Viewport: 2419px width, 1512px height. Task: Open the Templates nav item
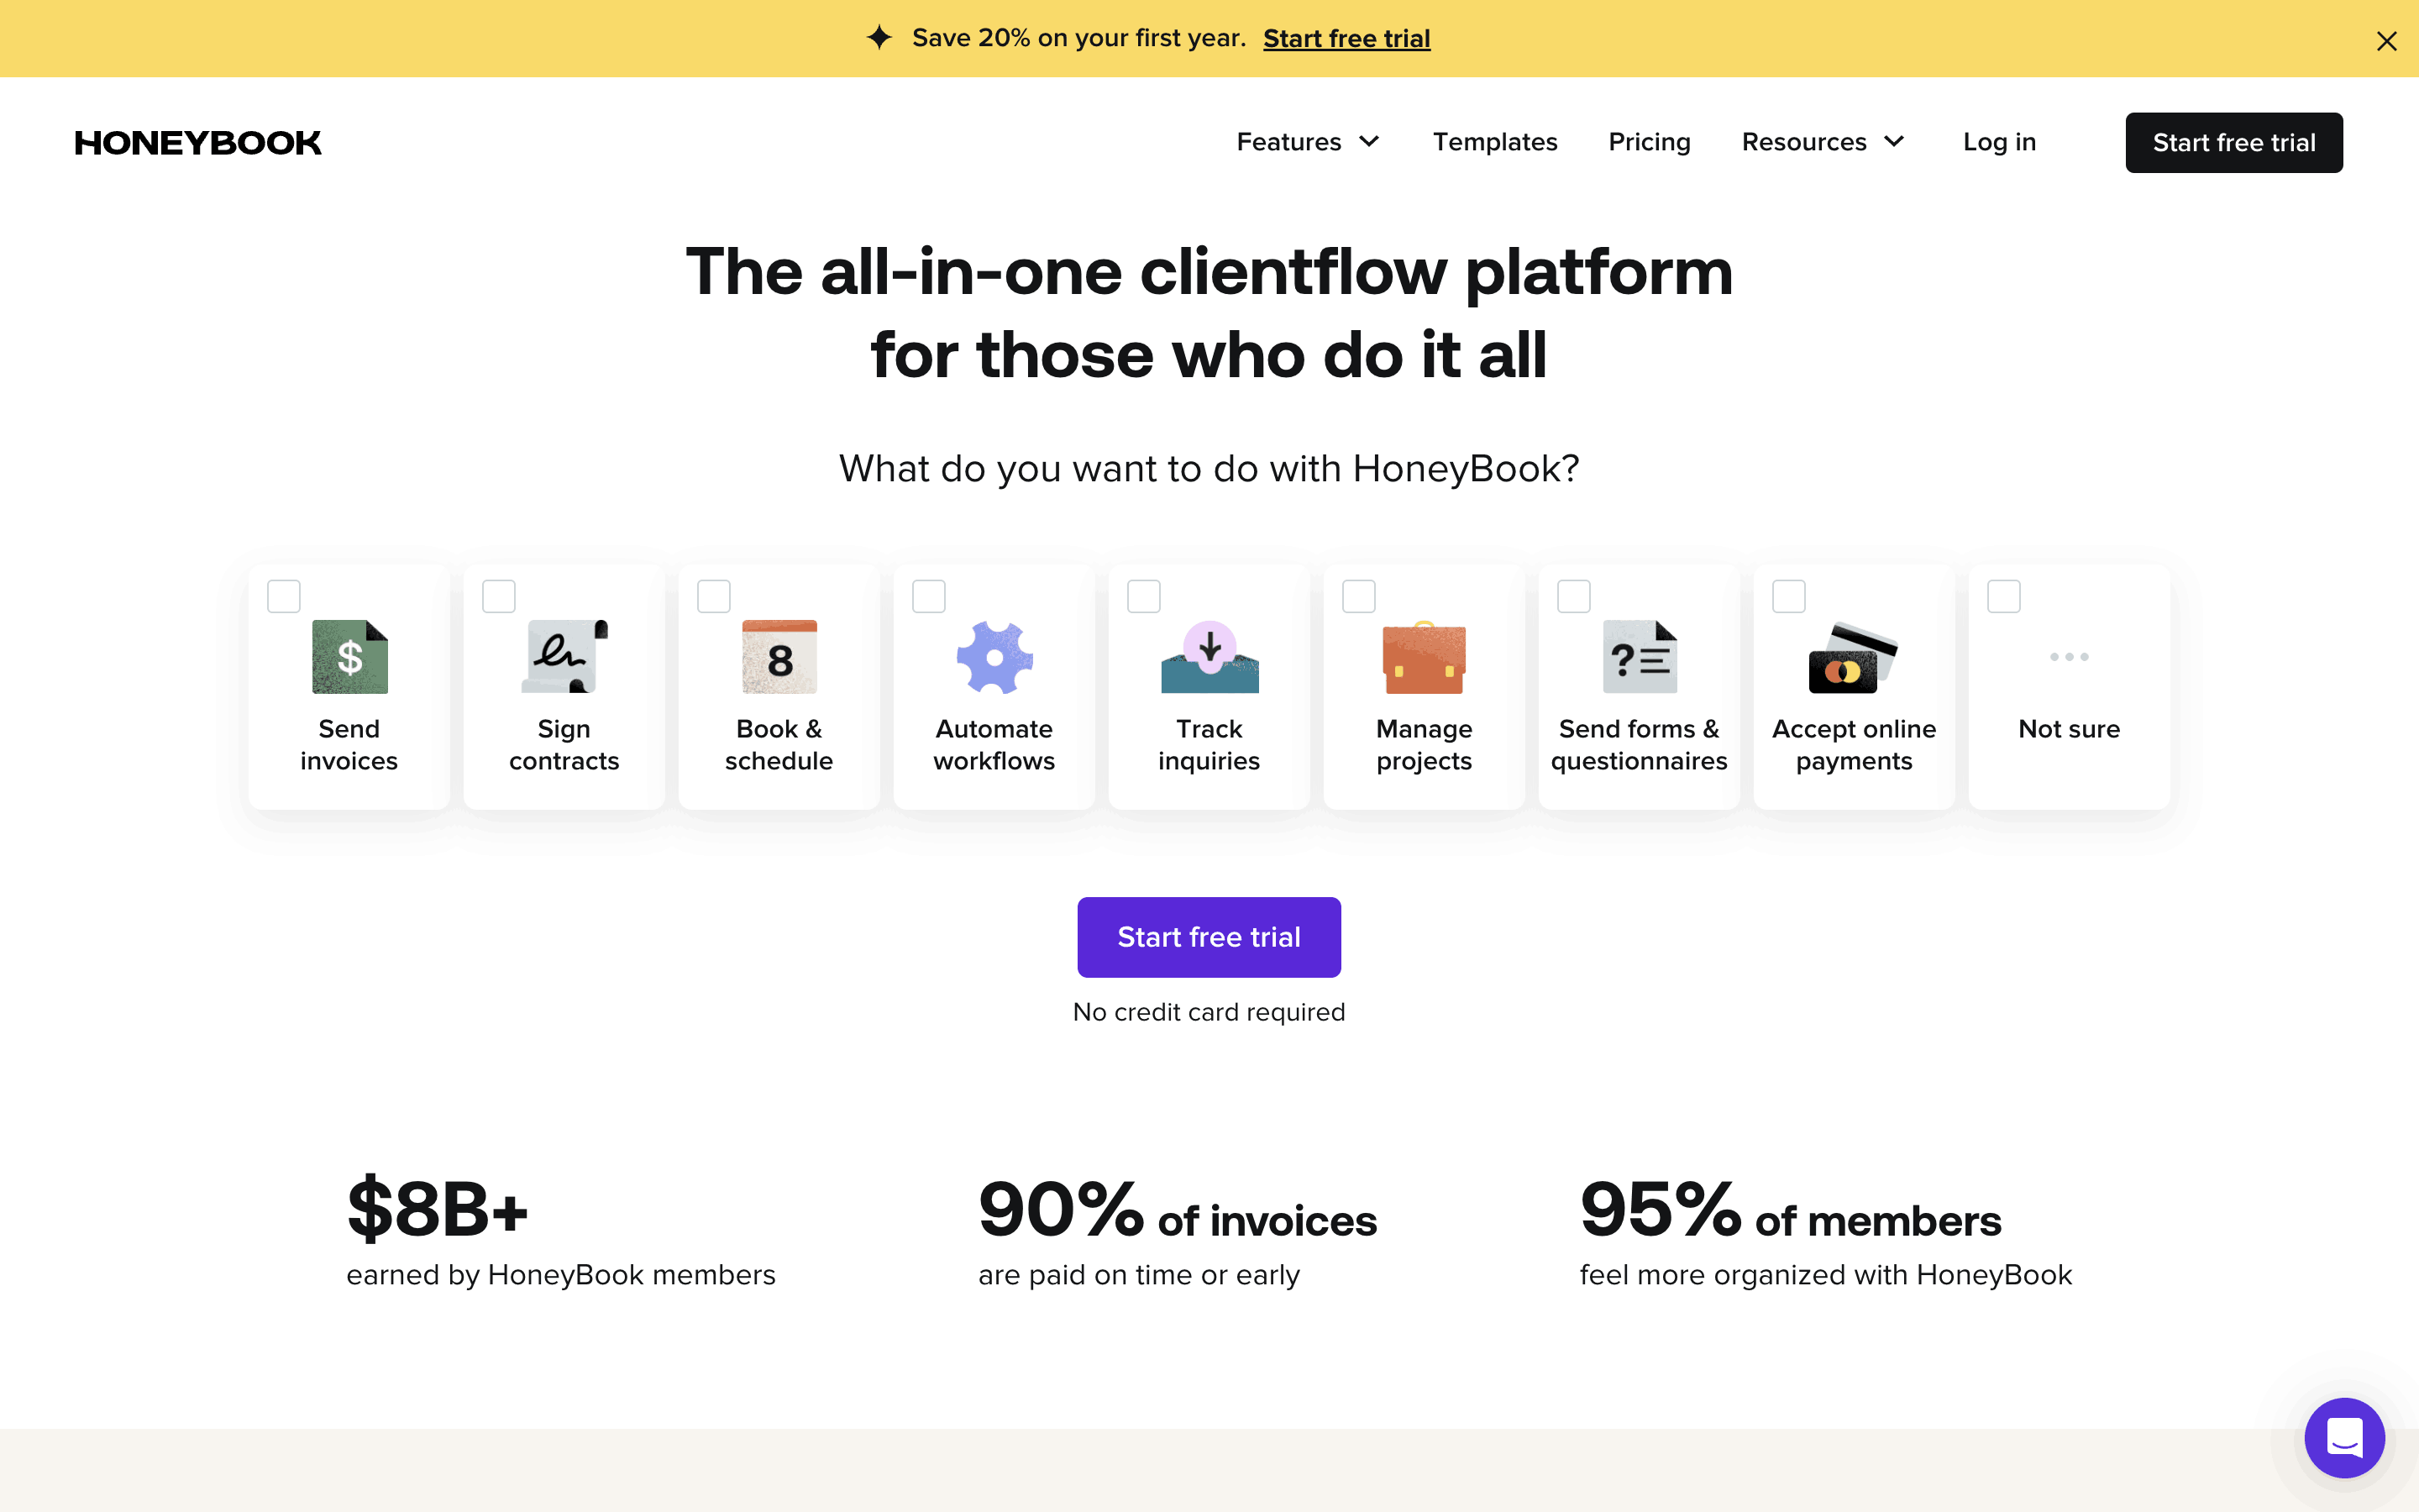tap(1494, 142)
